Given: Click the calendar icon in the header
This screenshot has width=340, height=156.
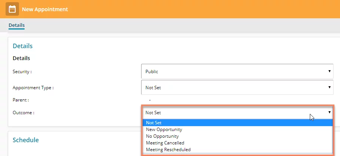Looking at the screenshot, I should pyautogui.click(x=12, y=9).
